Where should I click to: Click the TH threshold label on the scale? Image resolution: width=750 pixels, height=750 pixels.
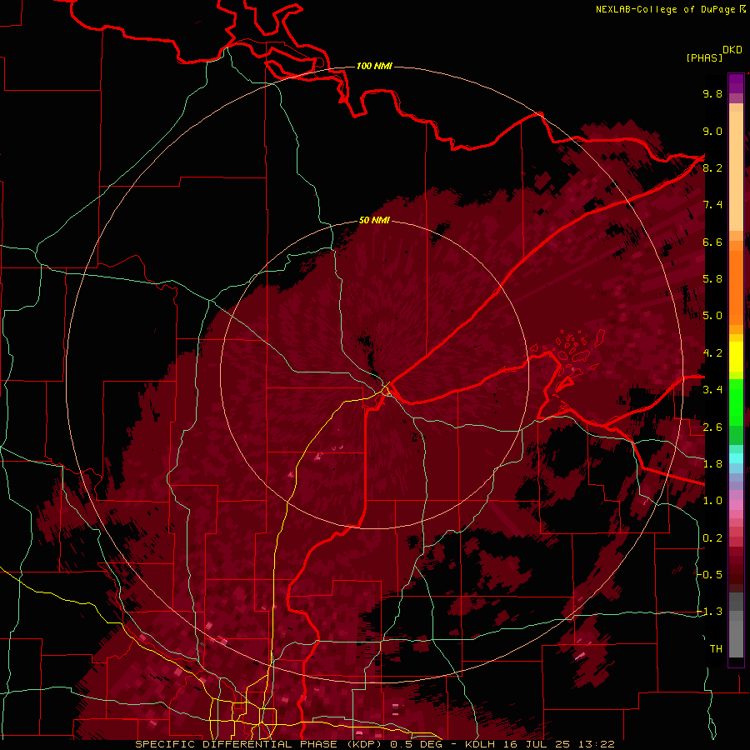[716, 649]
